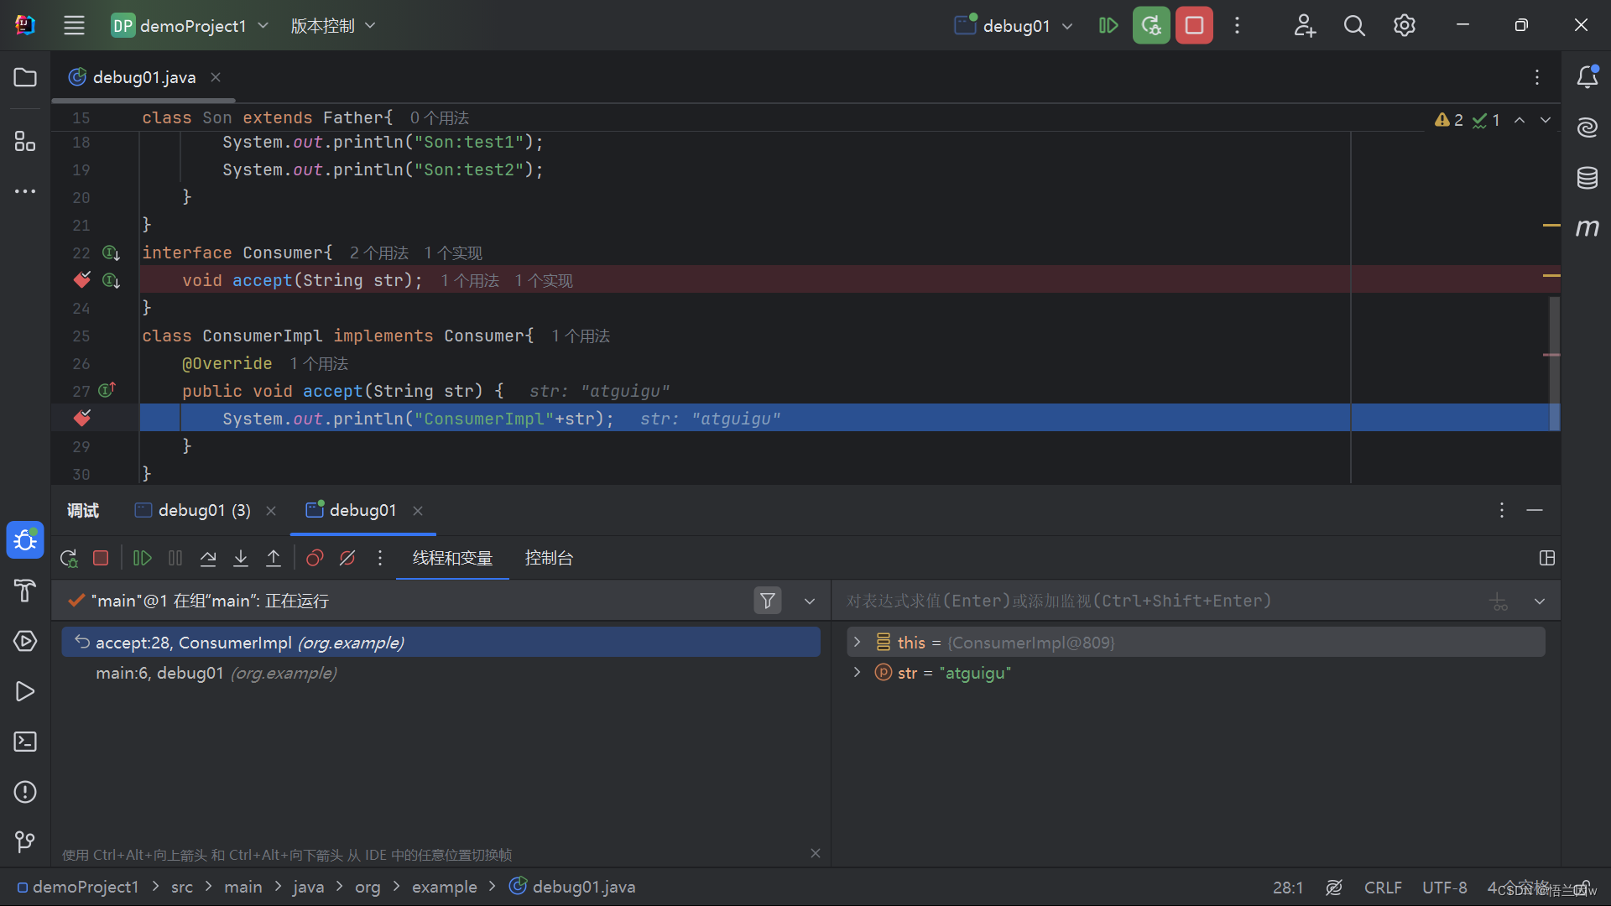Switch to 控制台 console tab

click(549, 558)
